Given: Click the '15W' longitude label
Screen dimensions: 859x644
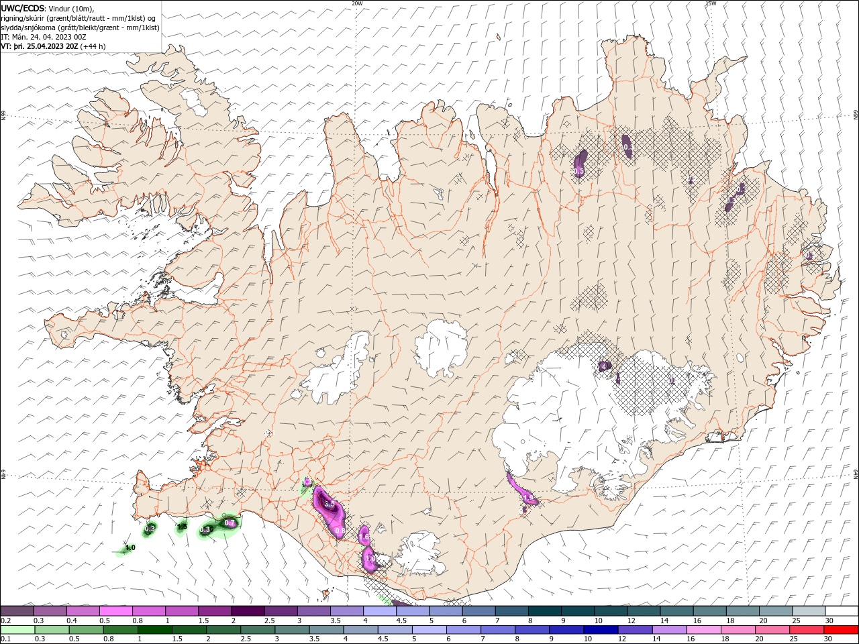Looking at the screenshot, I should coord(711,3).
